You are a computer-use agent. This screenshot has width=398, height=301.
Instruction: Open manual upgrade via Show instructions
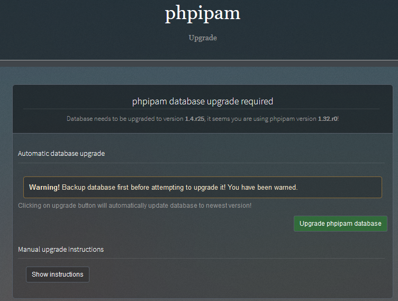click(58, 275)
